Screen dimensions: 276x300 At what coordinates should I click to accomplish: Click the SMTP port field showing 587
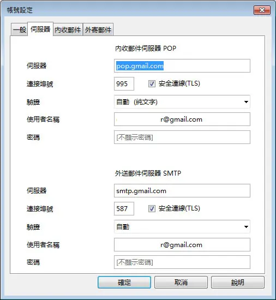pyautogui.click(x=124, y=208)
